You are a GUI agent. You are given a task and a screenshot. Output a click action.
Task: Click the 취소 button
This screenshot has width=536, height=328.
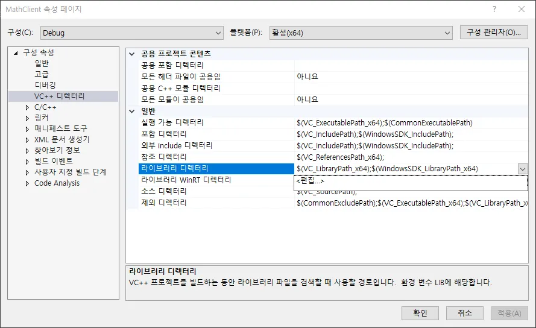tap(465, 313)
